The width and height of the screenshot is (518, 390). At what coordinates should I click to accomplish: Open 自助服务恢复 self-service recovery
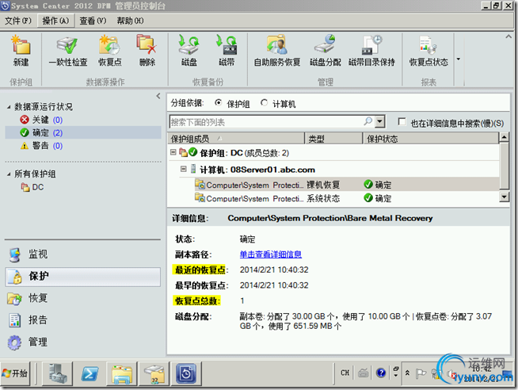tap(277, 51)
